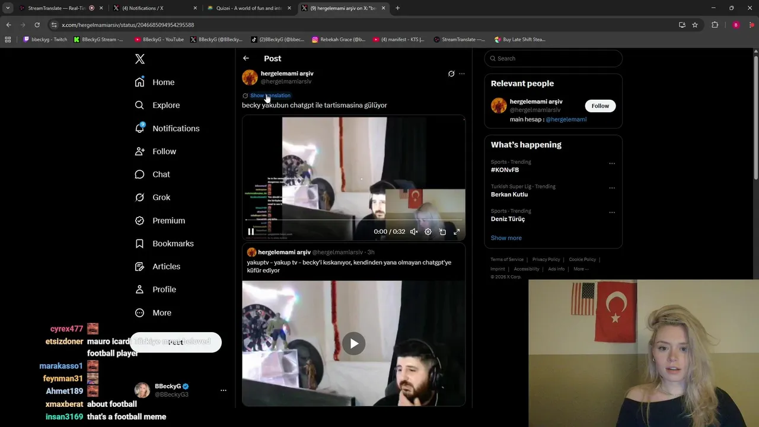
Task: Bookmark this page with the star
Action: tap(695, 25)
